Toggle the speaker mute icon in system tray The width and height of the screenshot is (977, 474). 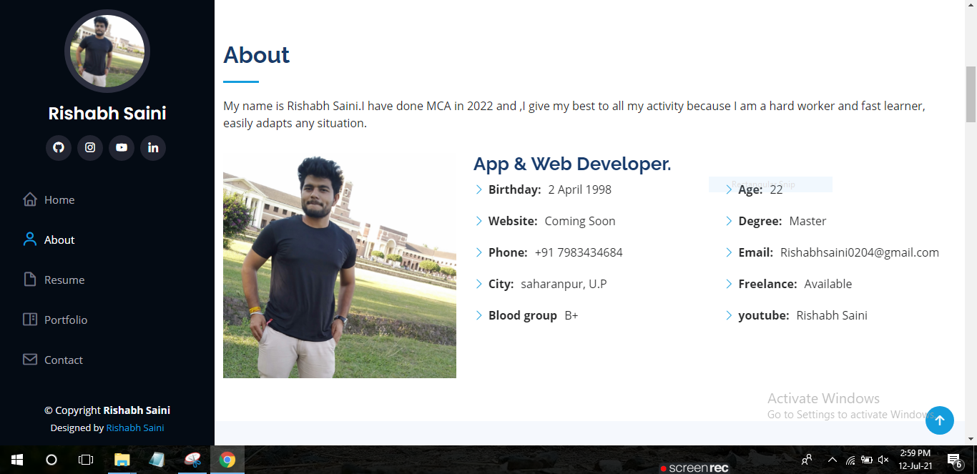coord(883,460)
